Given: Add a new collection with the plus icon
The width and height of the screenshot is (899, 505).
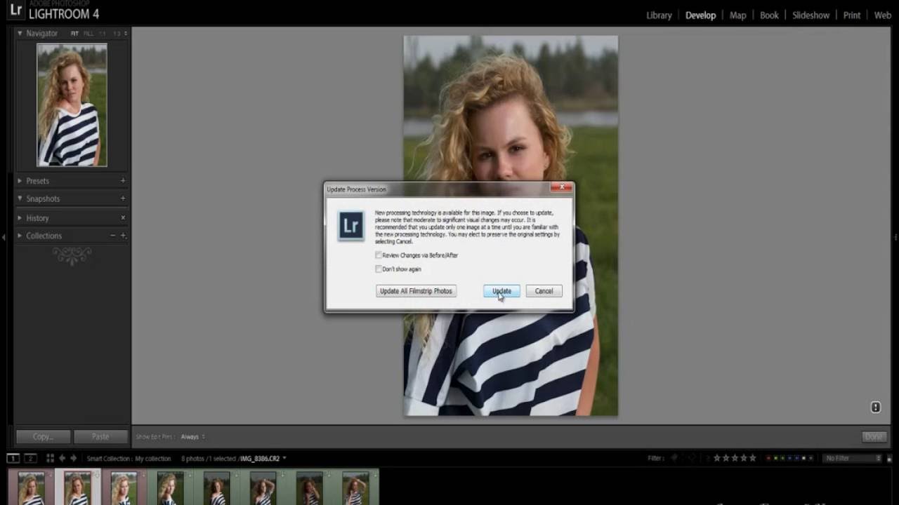Looking at the screenshot, I should tap(123, 236).
